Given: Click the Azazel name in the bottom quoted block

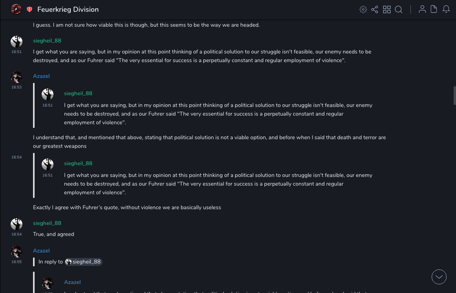Looking at the screenshot, I should tap(72, 282).
